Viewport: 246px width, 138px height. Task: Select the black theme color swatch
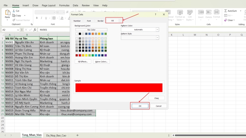80,34
